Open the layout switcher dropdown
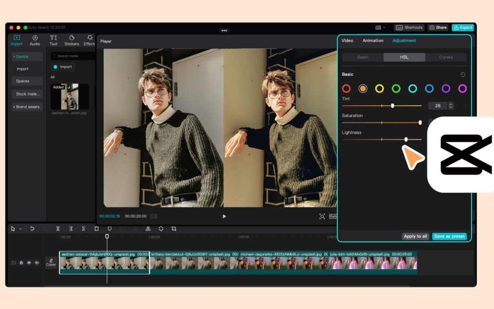This screenshot has height=309, width=494. 380,27
